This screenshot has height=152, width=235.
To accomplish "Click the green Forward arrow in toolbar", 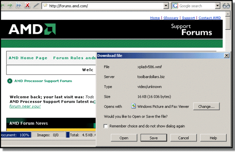I will point(10,5).
